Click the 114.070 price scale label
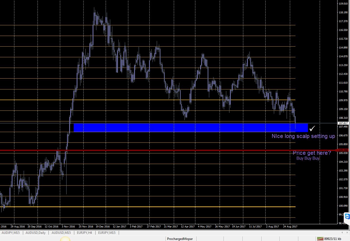The image size is (350, 241). coord(343,56)
